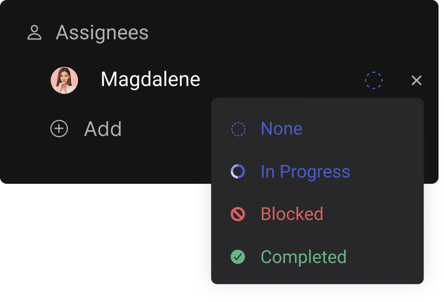
Task: Click the Add assignee text
Action: tap(103, 129)
